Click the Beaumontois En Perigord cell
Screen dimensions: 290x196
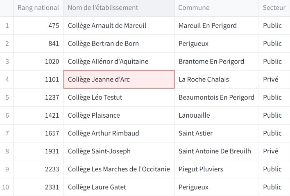tap(216, 98)
